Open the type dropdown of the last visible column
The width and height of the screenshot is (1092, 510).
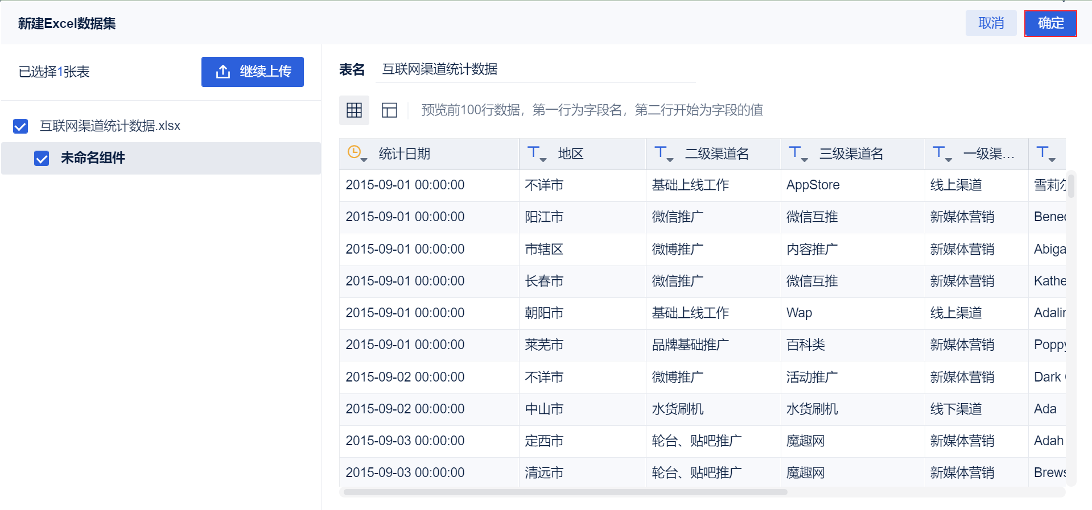(x=1046, y=154)
